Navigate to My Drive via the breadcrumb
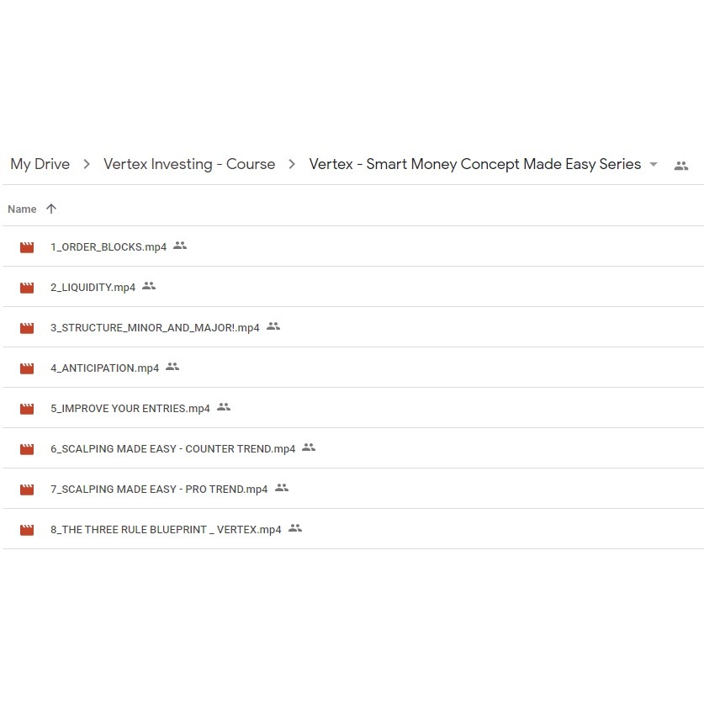The image size is (704, 704). point(40,164)
